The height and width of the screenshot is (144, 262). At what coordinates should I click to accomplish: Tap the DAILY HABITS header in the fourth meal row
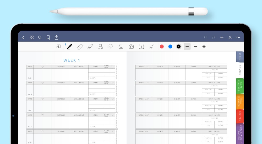click(x=214, y=115)
